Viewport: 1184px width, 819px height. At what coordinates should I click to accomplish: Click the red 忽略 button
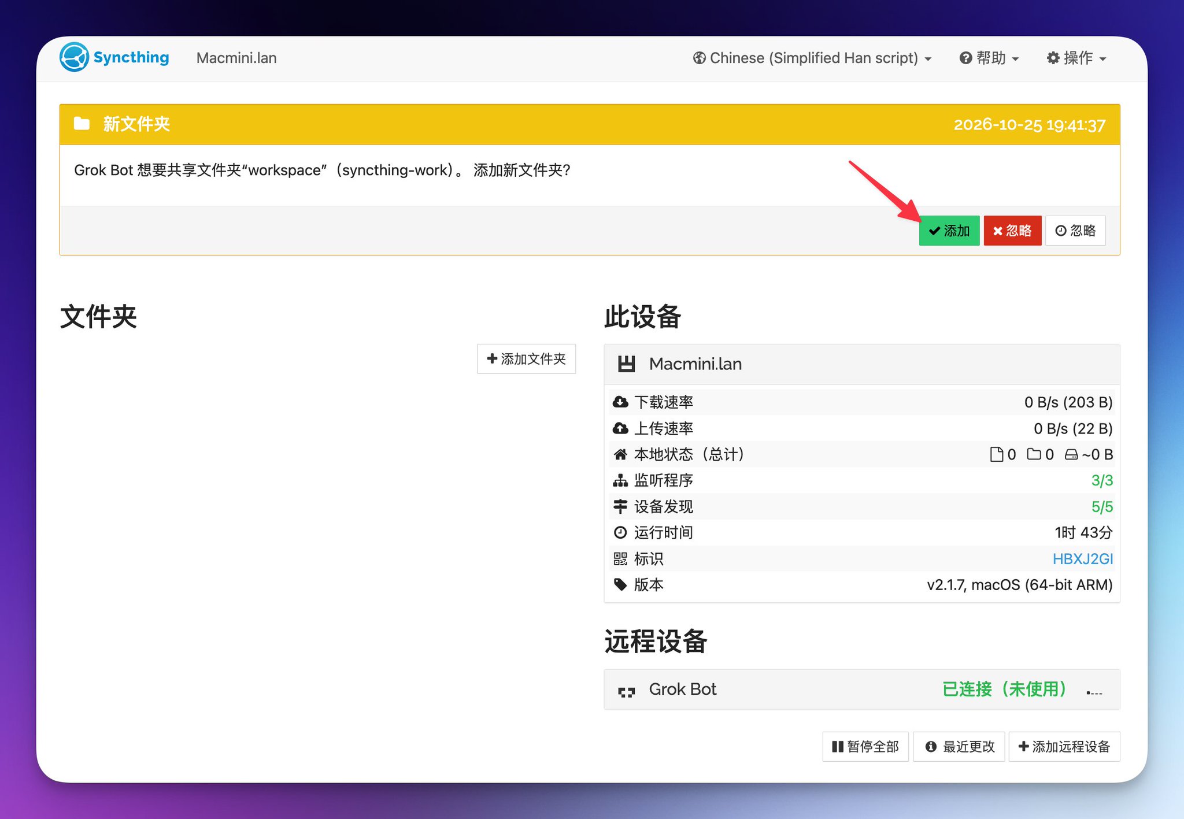(x=1012, y=231)
